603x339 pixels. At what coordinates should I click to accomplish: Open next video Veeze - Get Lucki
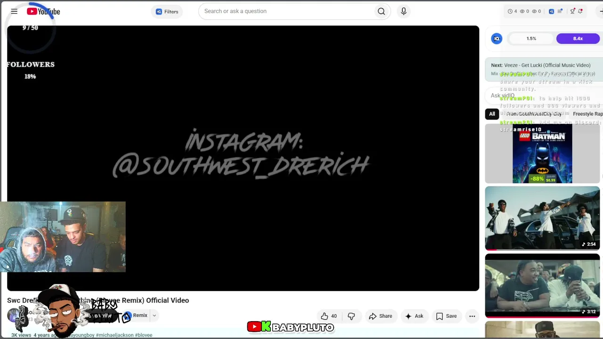[x=544, y=69]
